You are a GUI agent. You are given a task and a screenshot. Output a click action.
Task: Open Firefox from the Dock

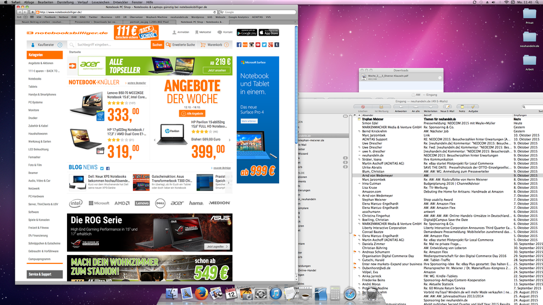(x=201, y=293)
